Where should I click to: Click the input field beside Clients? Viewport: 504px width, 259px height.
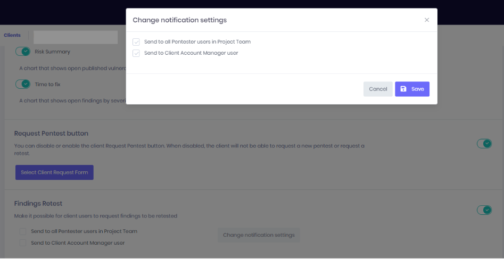coord(76,37)
